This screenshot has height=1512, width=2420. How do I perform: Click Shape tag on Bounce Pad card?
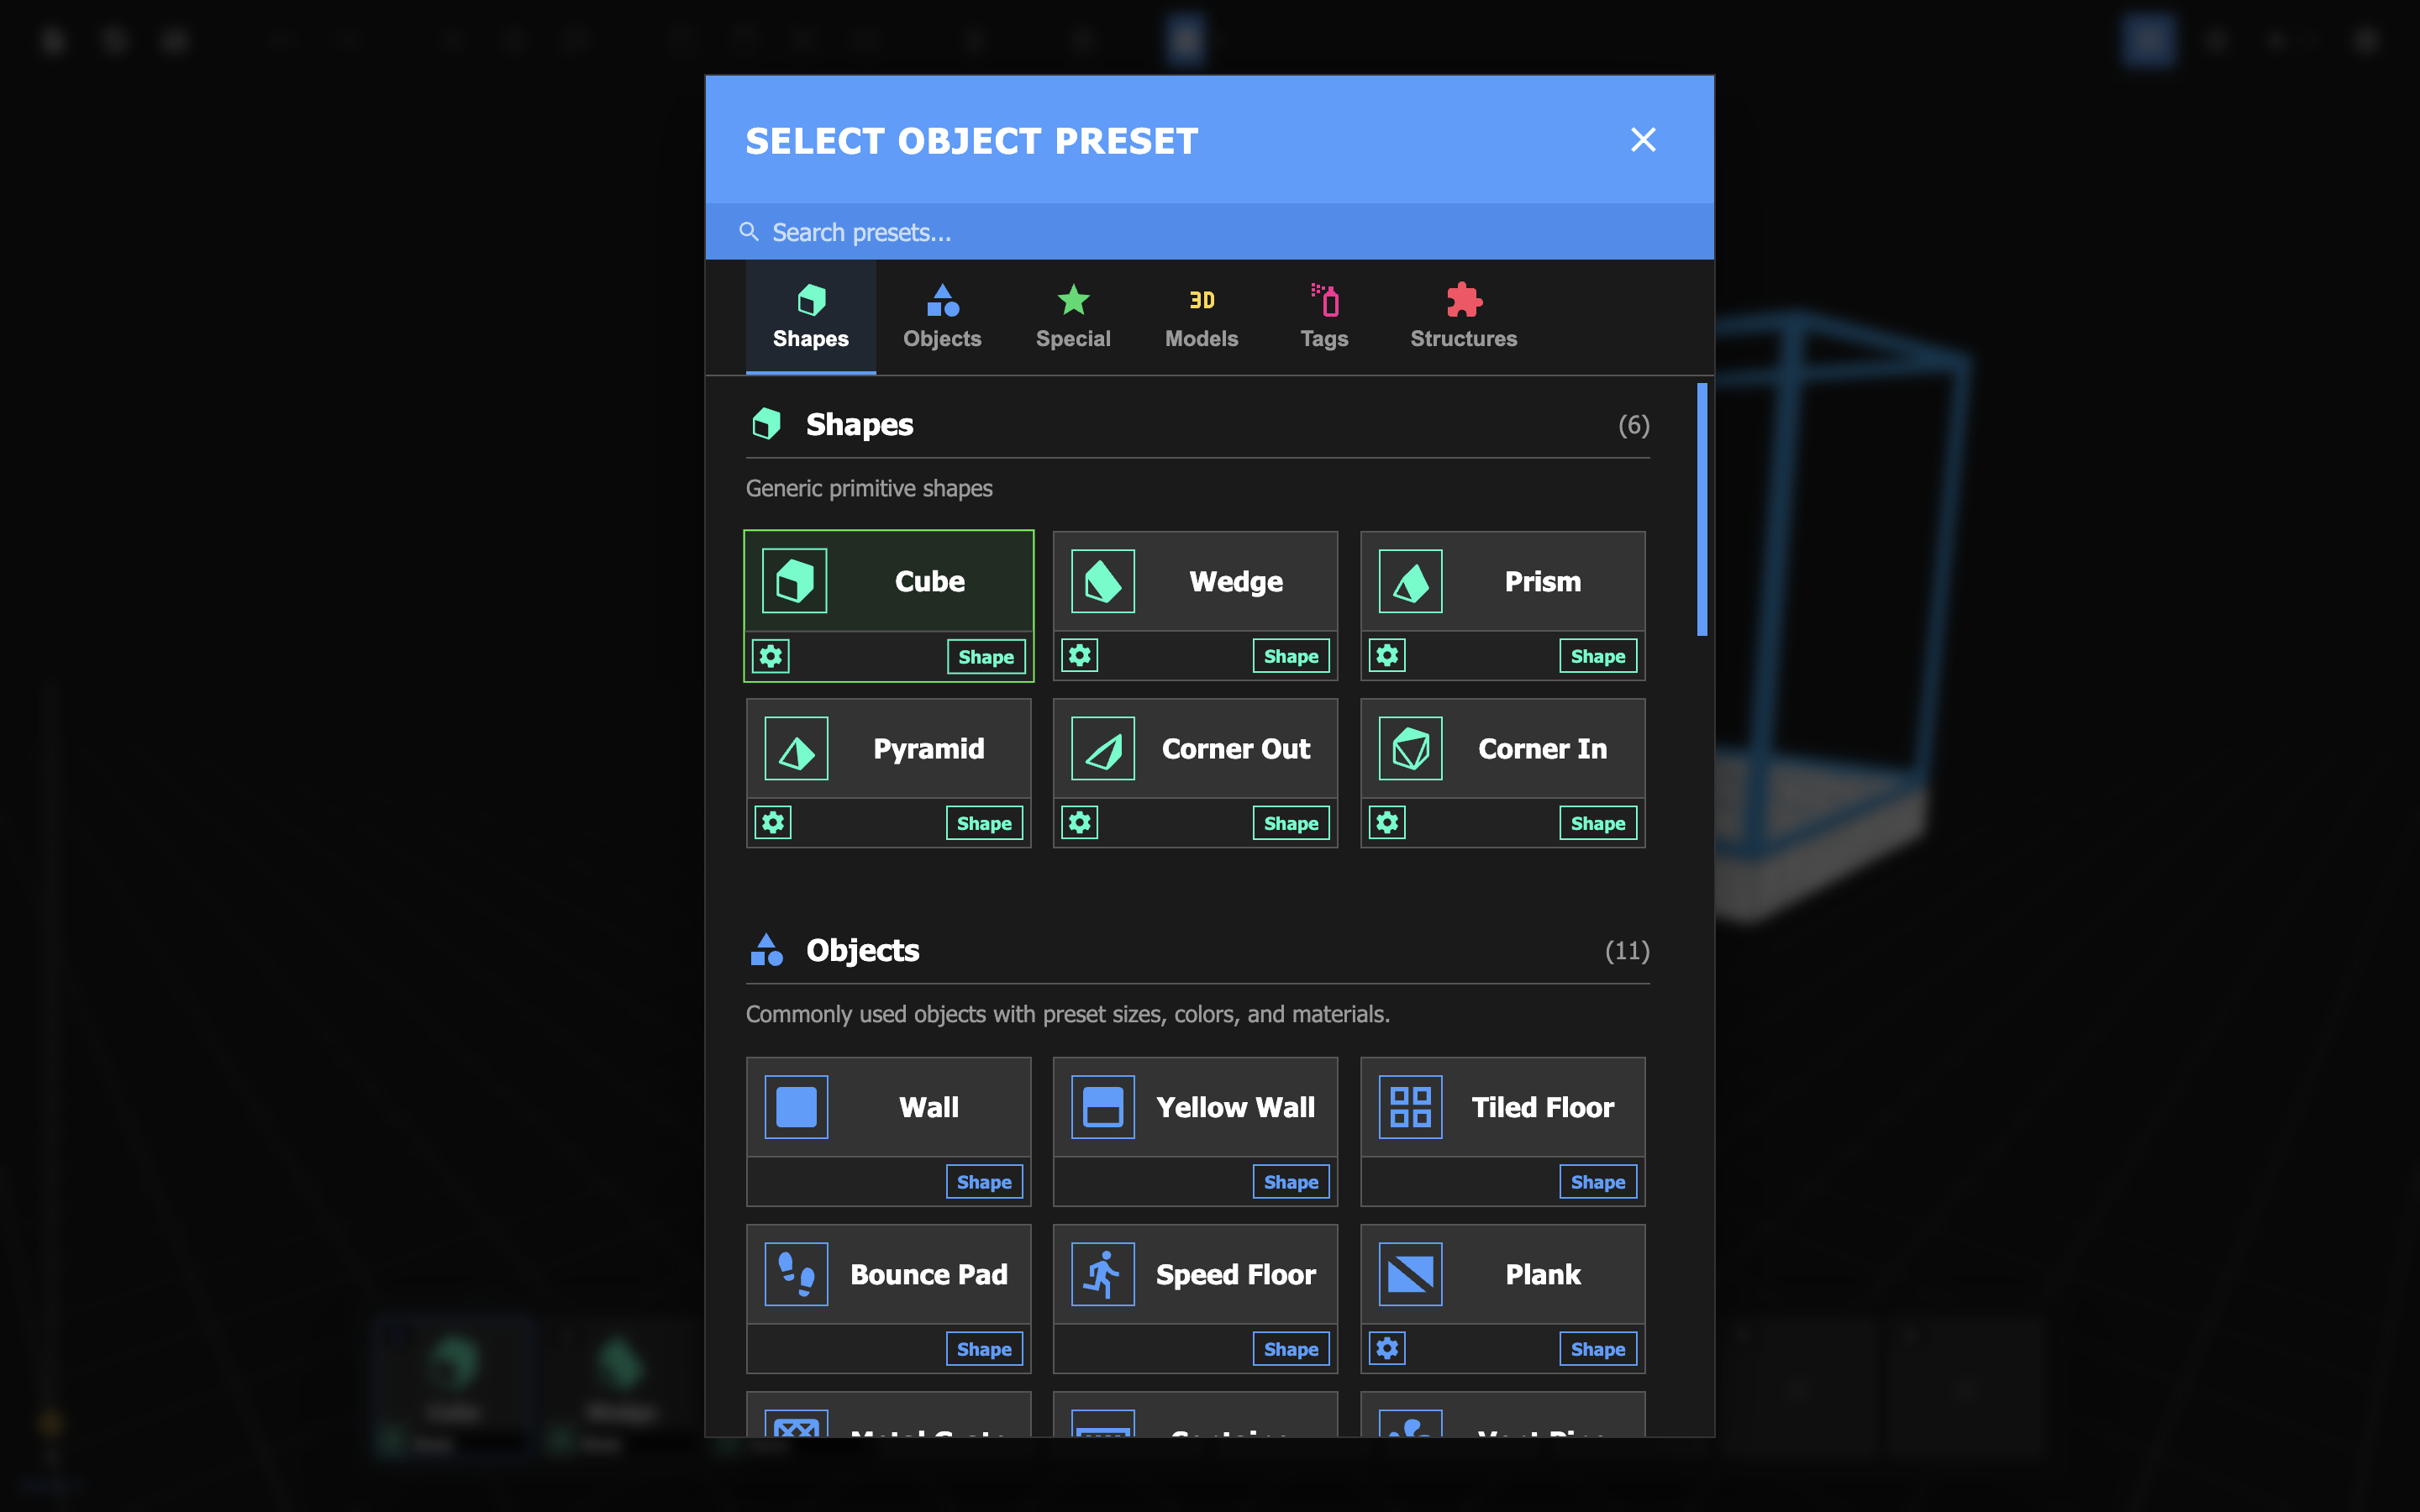point(984,1349)
